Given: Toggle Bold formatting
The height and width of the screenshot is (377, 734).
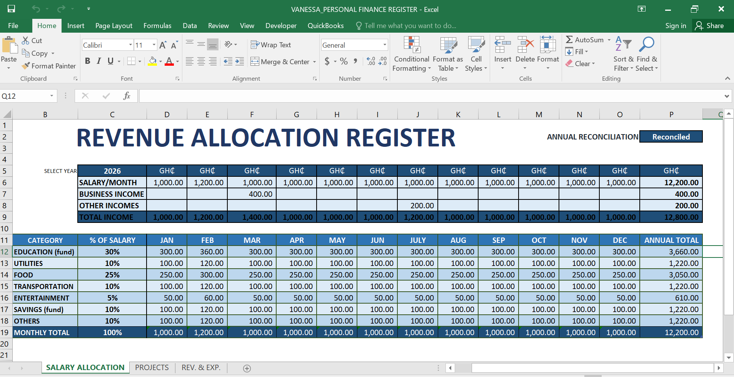Looking at the screenshot, I should point(87,61).
